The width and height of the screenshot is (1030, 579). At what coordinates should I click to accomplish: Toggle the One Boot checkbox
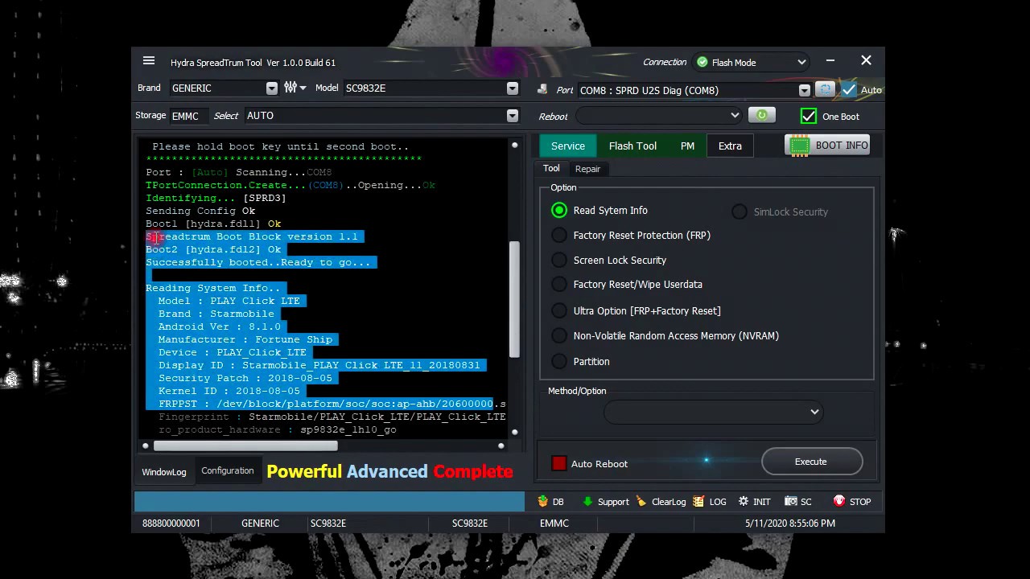click(809, 117)
